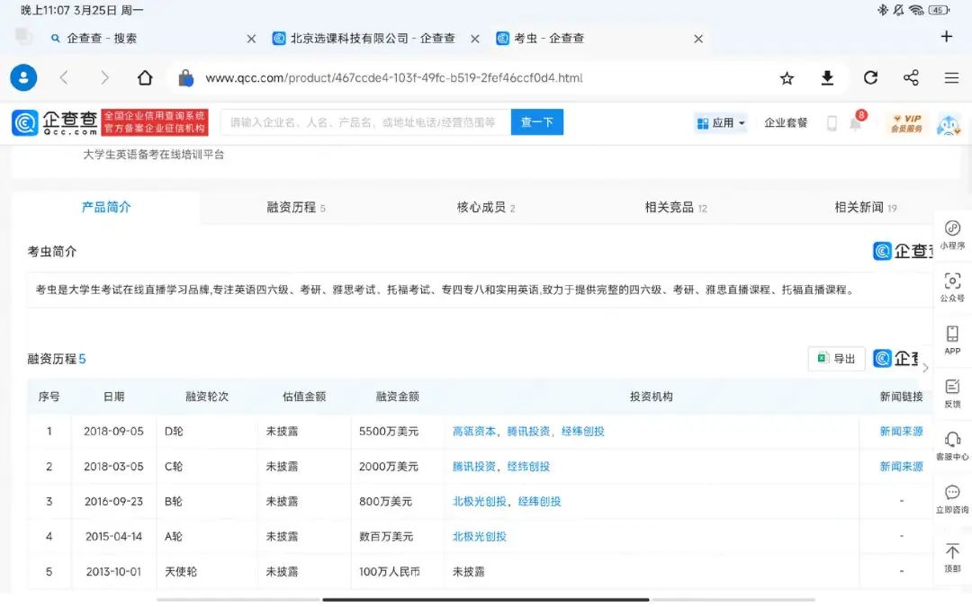972x607 pixels.
Task: Open 经纬创投 link in C轮 row
Action: click(x=528, y=467)
